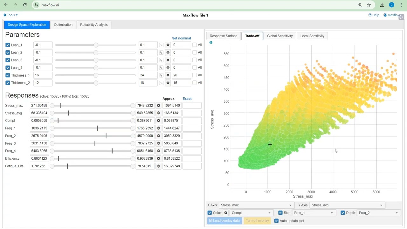Open browser downloads icon
Image resolution: width=407 pixels, height=229 pixels.
click(x=382, y=5)
